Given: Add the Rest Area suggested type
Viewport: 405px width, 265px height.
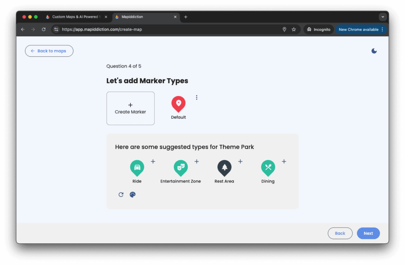Looking at the screenshot, I should pos(240,162).
